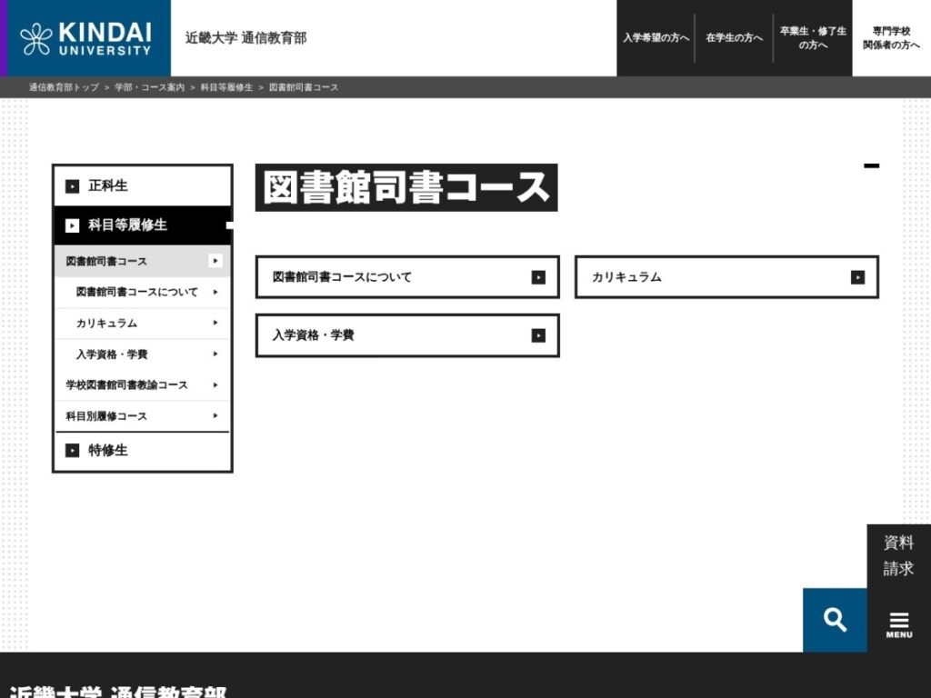This screenshot has height=698, width=931.
Task: Open the hamburger MENU button
Action: pyautogui.click(x=899, y=625)
